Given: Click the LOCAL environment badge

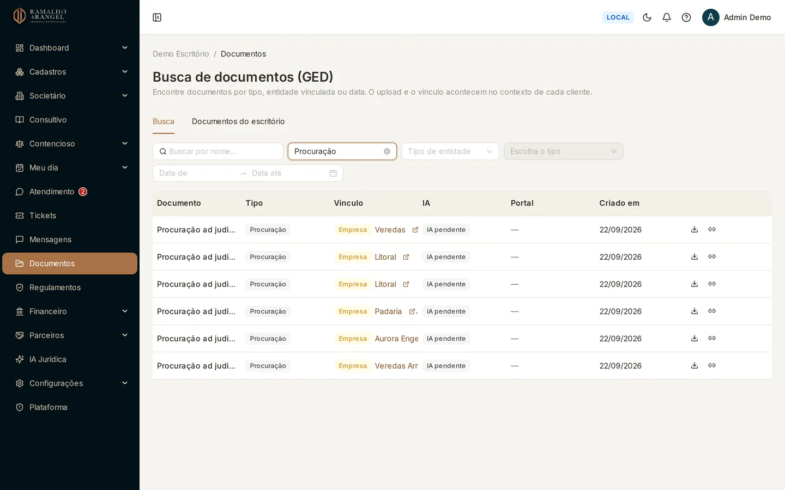Looking at the screenshot, I should point(618,17).
